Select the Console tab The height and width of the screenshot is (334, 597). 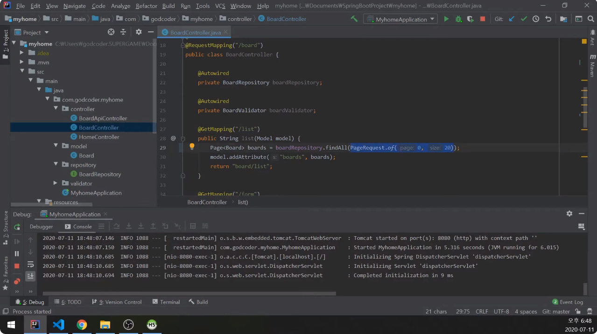(x=78, y=226)
